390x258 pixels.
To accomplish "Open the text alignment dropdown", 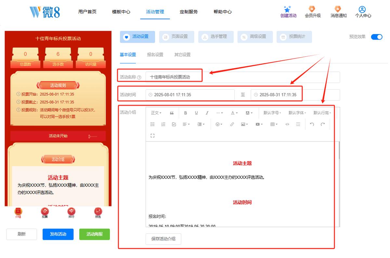I will tap(186, 124).
